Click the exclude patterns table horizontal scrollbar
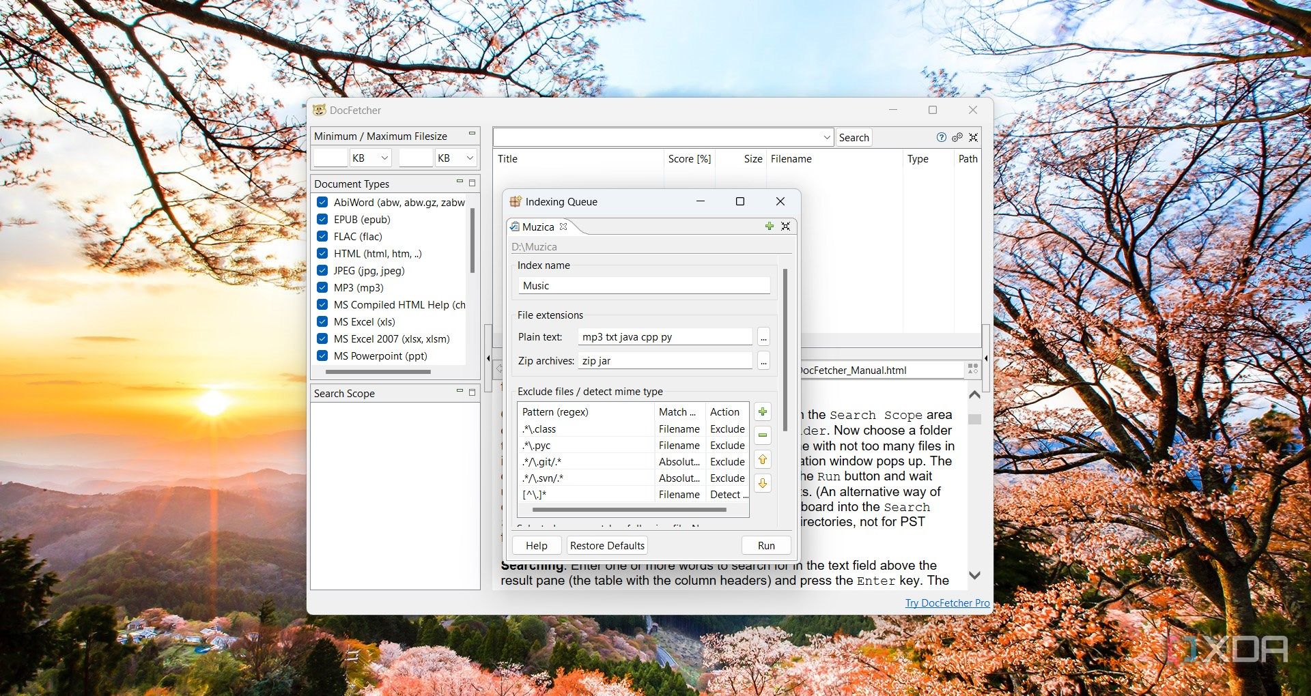 click(629, 510)
